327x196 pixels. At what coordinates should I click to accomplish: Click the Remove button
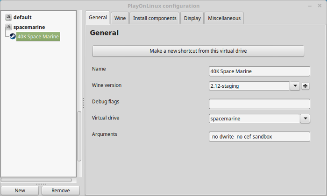coord(61,190)
